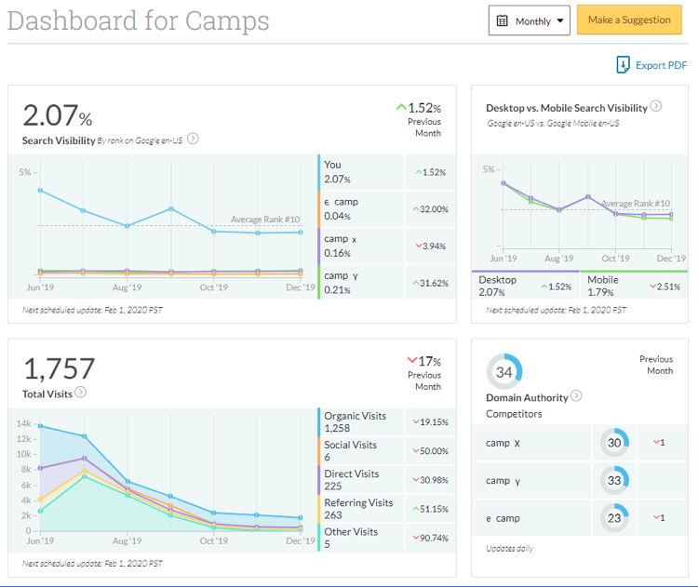
Task: Click camp Y's domain authority gauge 33
Action: coord(613,481)
